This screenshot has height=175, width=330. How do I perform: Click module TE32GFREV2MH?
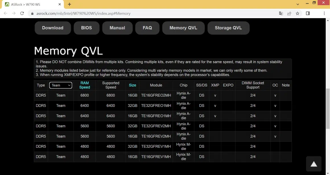156,126
